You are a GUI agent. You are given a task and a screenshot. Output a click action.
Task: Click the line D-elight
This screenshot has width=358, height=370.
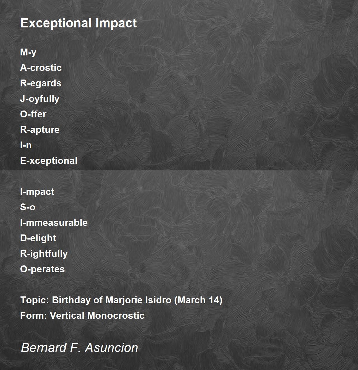pyautogui.click(x=38, y=238)
